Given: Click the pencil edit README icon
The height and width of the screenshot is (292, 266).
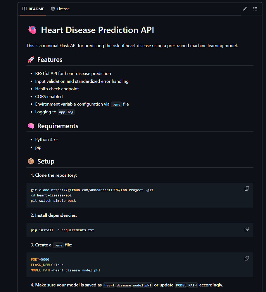Looking at the screenshot, I should tap(245, 9).
